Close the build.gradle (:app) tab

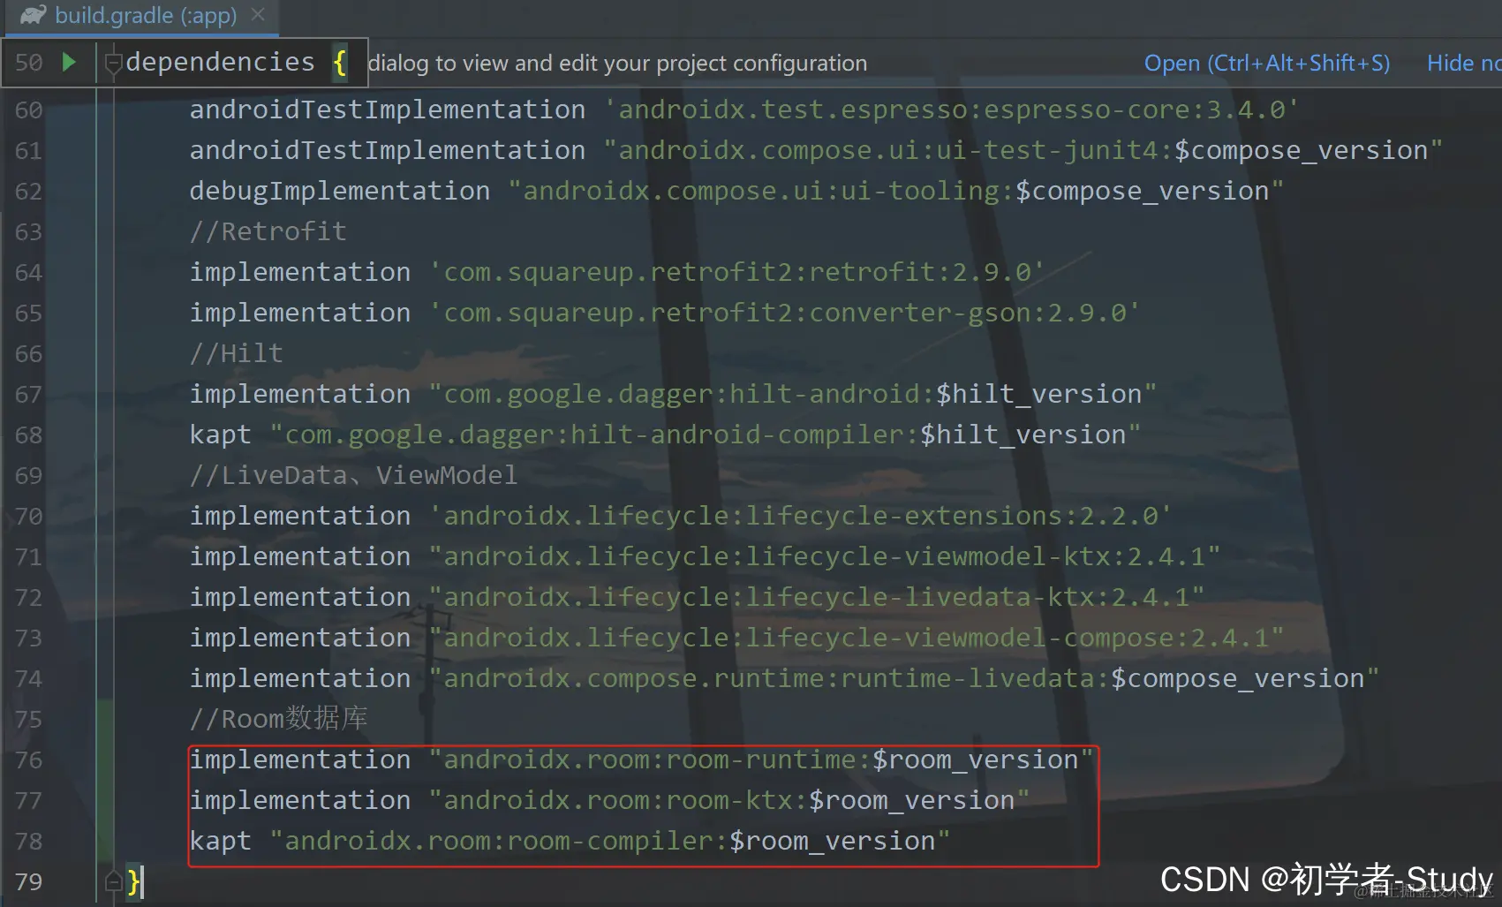(258, 15)
